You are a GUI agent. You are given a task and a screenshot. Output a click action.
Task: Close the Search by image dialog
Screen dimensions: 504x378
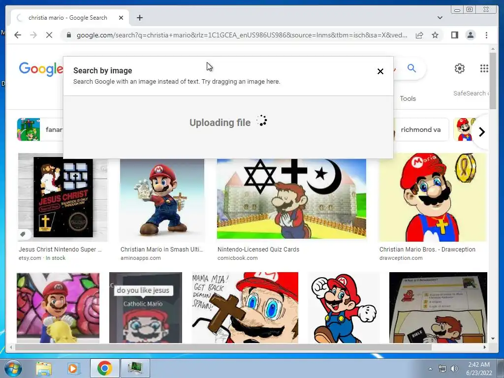[x=380, y=71]
